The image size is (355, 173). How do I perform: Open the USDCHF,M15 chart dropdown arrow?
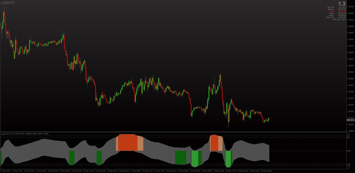[x=2, y=2]
